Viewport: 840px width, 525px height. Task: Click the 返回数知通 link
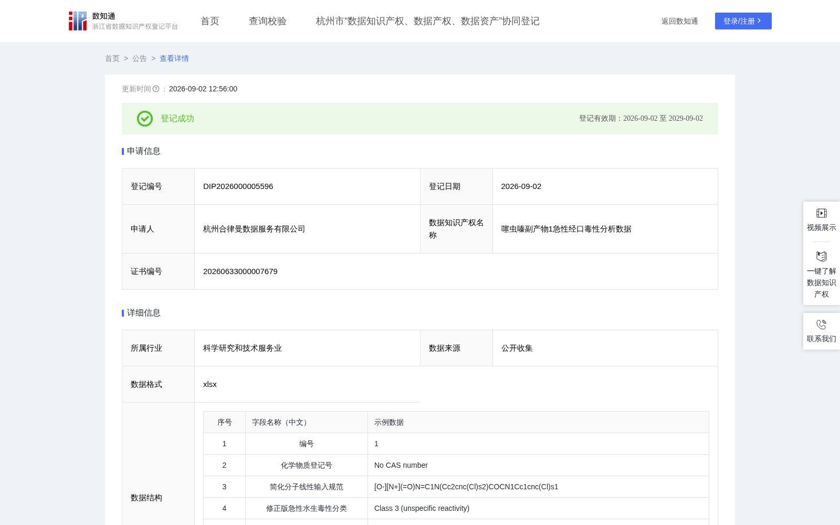click(x=680, y=21)
